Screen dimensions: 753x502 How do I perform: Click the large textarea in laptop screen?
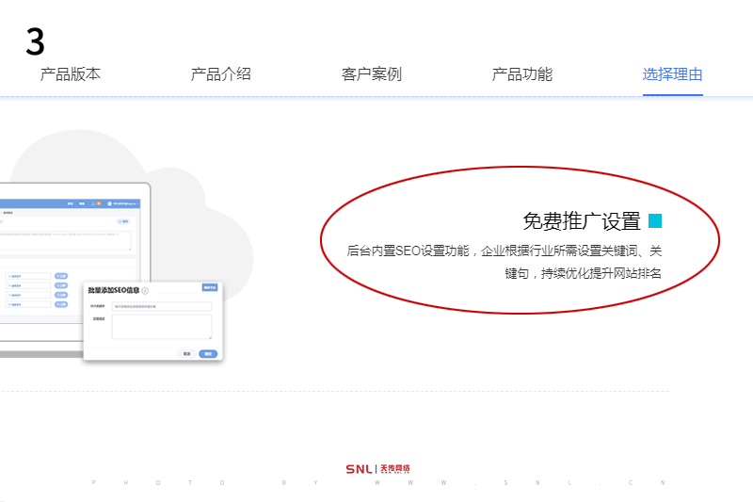(64, 240)
